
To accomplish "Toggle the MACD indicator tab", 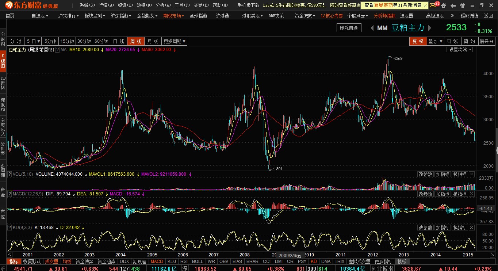I will click(157, 262).
